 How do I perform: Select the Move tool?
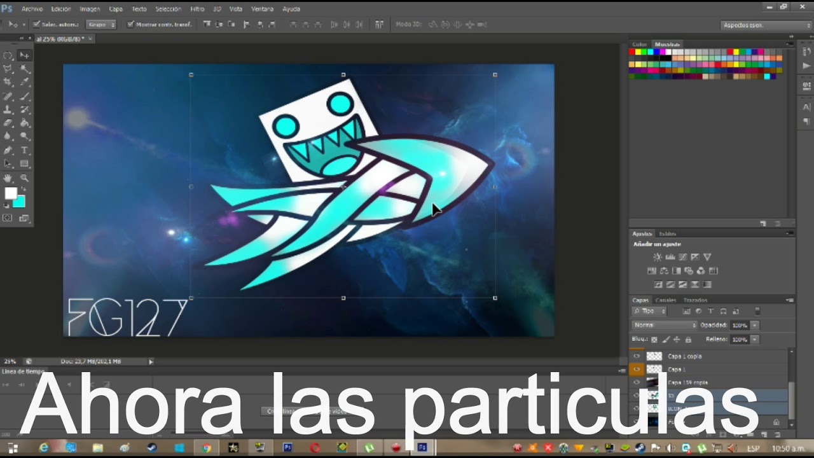coord(25,56)
